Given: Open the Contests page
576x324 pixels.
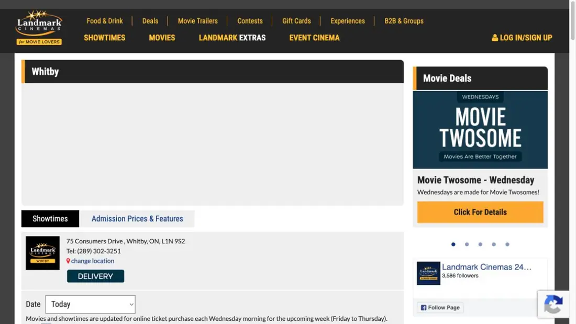Looking at the screenshot, I should [x=250, y=21].
